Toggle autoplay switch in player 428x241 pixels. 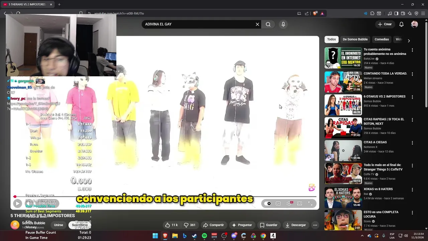coord(269,204)
